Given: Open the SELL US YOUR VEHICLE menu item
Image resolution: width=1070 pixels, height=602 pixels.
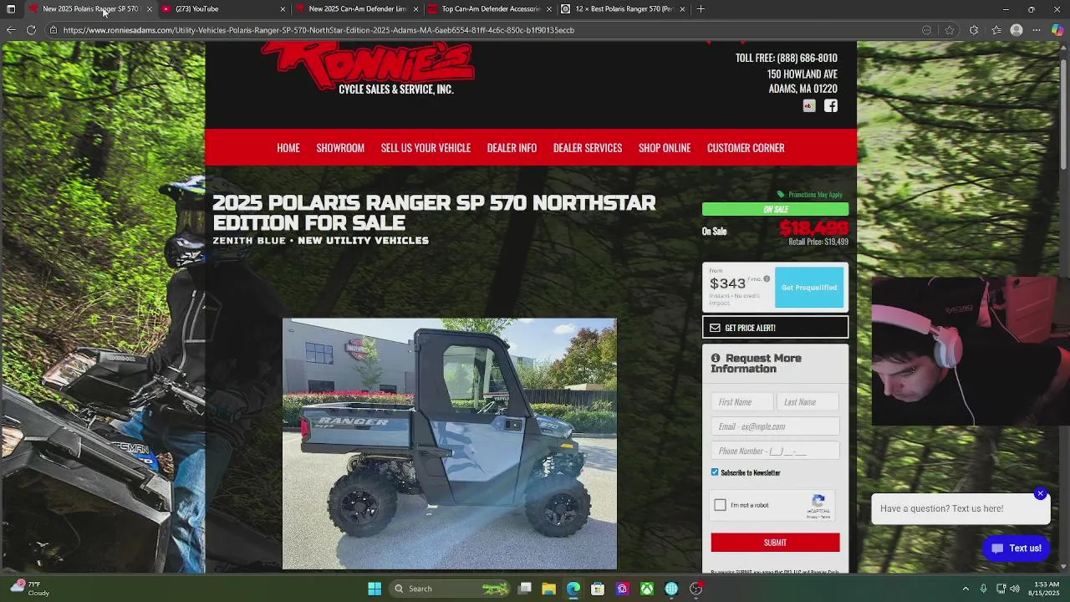Looking at the screenshot, I should click(x=425, y=148).
